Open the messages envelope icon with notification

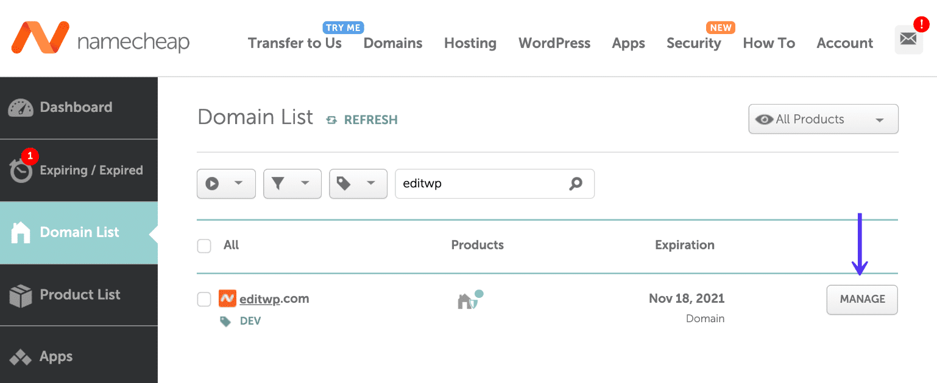pos(908,39)
